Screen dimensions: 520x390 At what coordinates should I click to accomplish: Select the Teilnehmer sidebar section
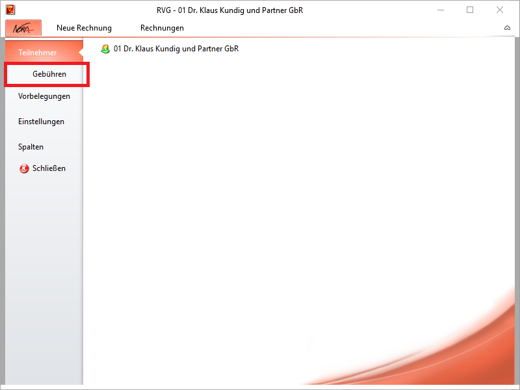point(38,53)
